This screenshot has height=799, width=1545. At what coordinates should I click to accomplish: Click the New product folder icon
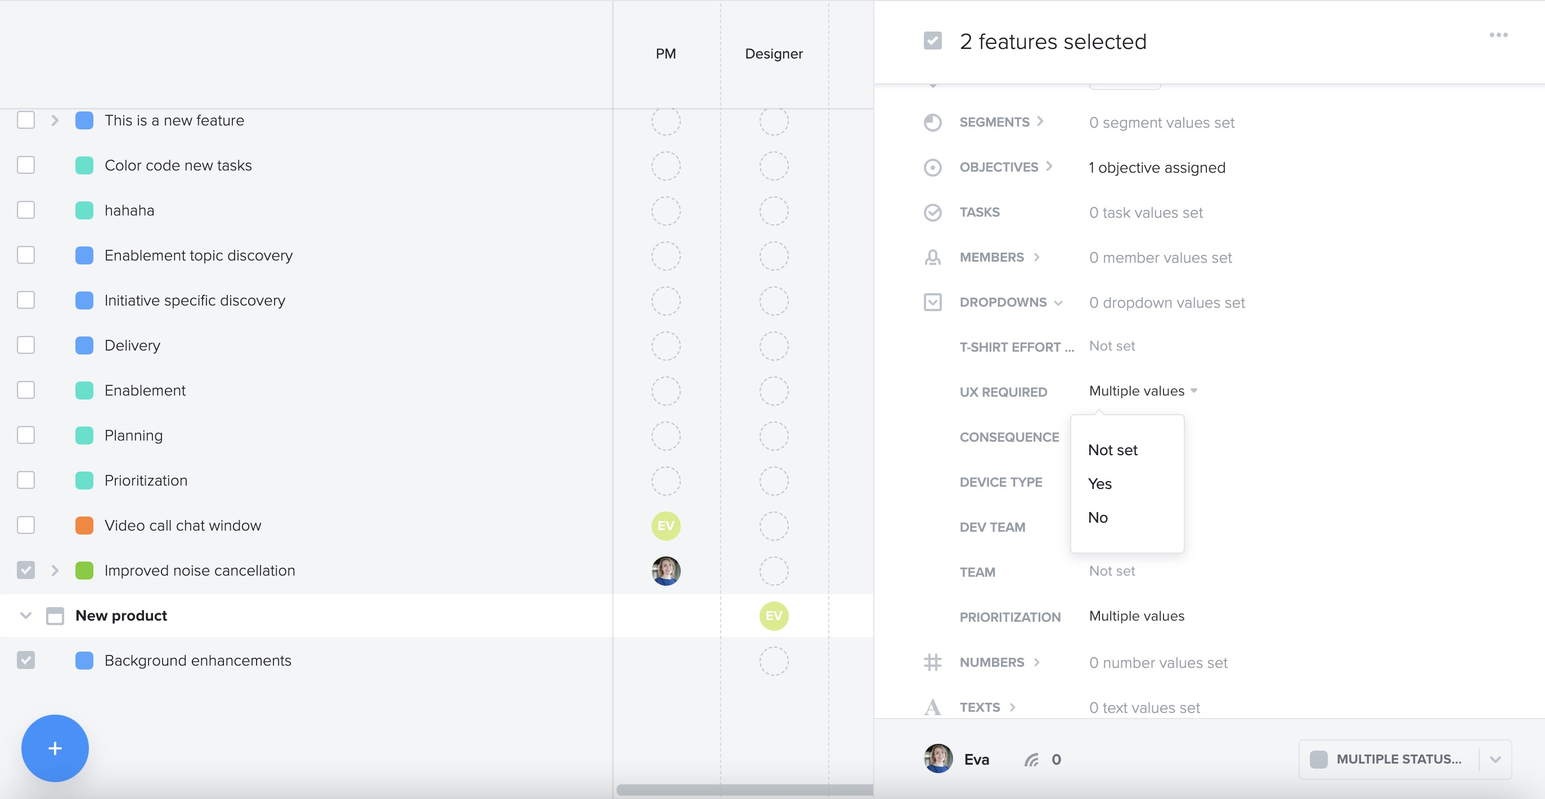(55, 616)
